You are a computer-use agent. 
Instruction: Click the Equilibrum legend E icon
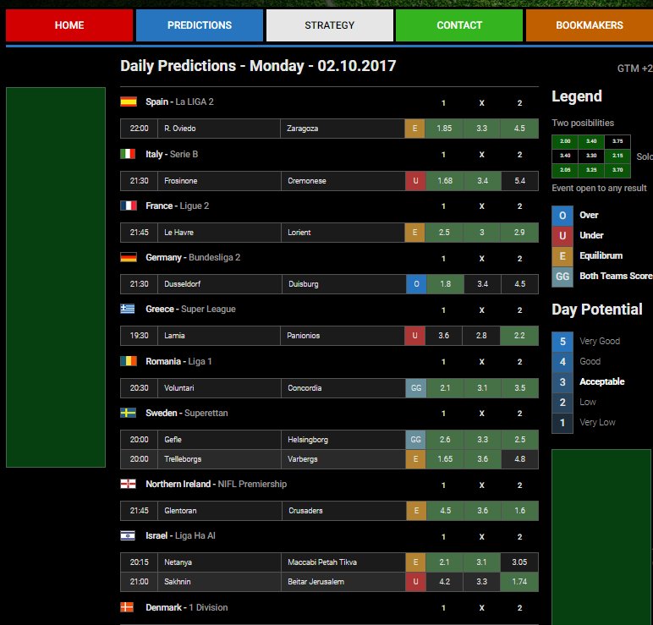click(562, 256)
